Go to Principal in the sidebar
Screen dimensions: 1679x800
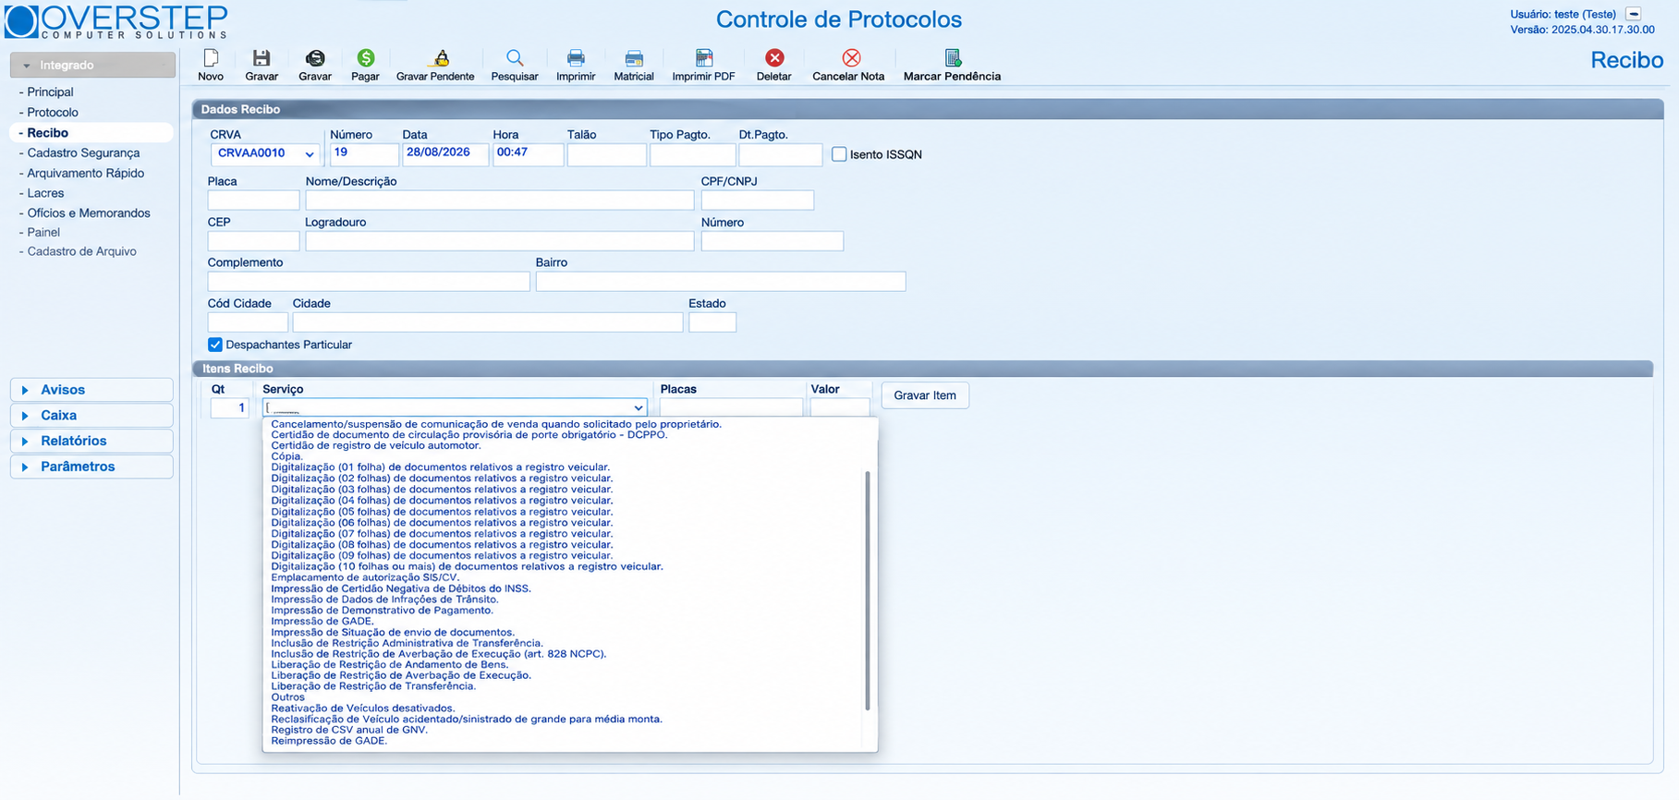(50, 92)
